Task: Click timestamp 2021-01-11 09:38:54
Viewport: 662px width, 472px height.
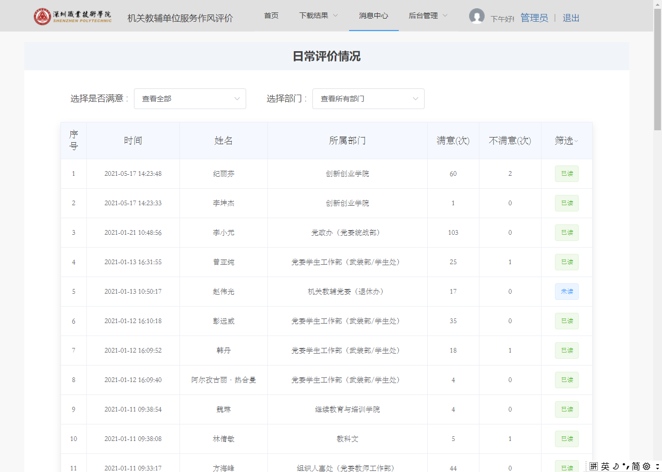Action: (133, 409)
